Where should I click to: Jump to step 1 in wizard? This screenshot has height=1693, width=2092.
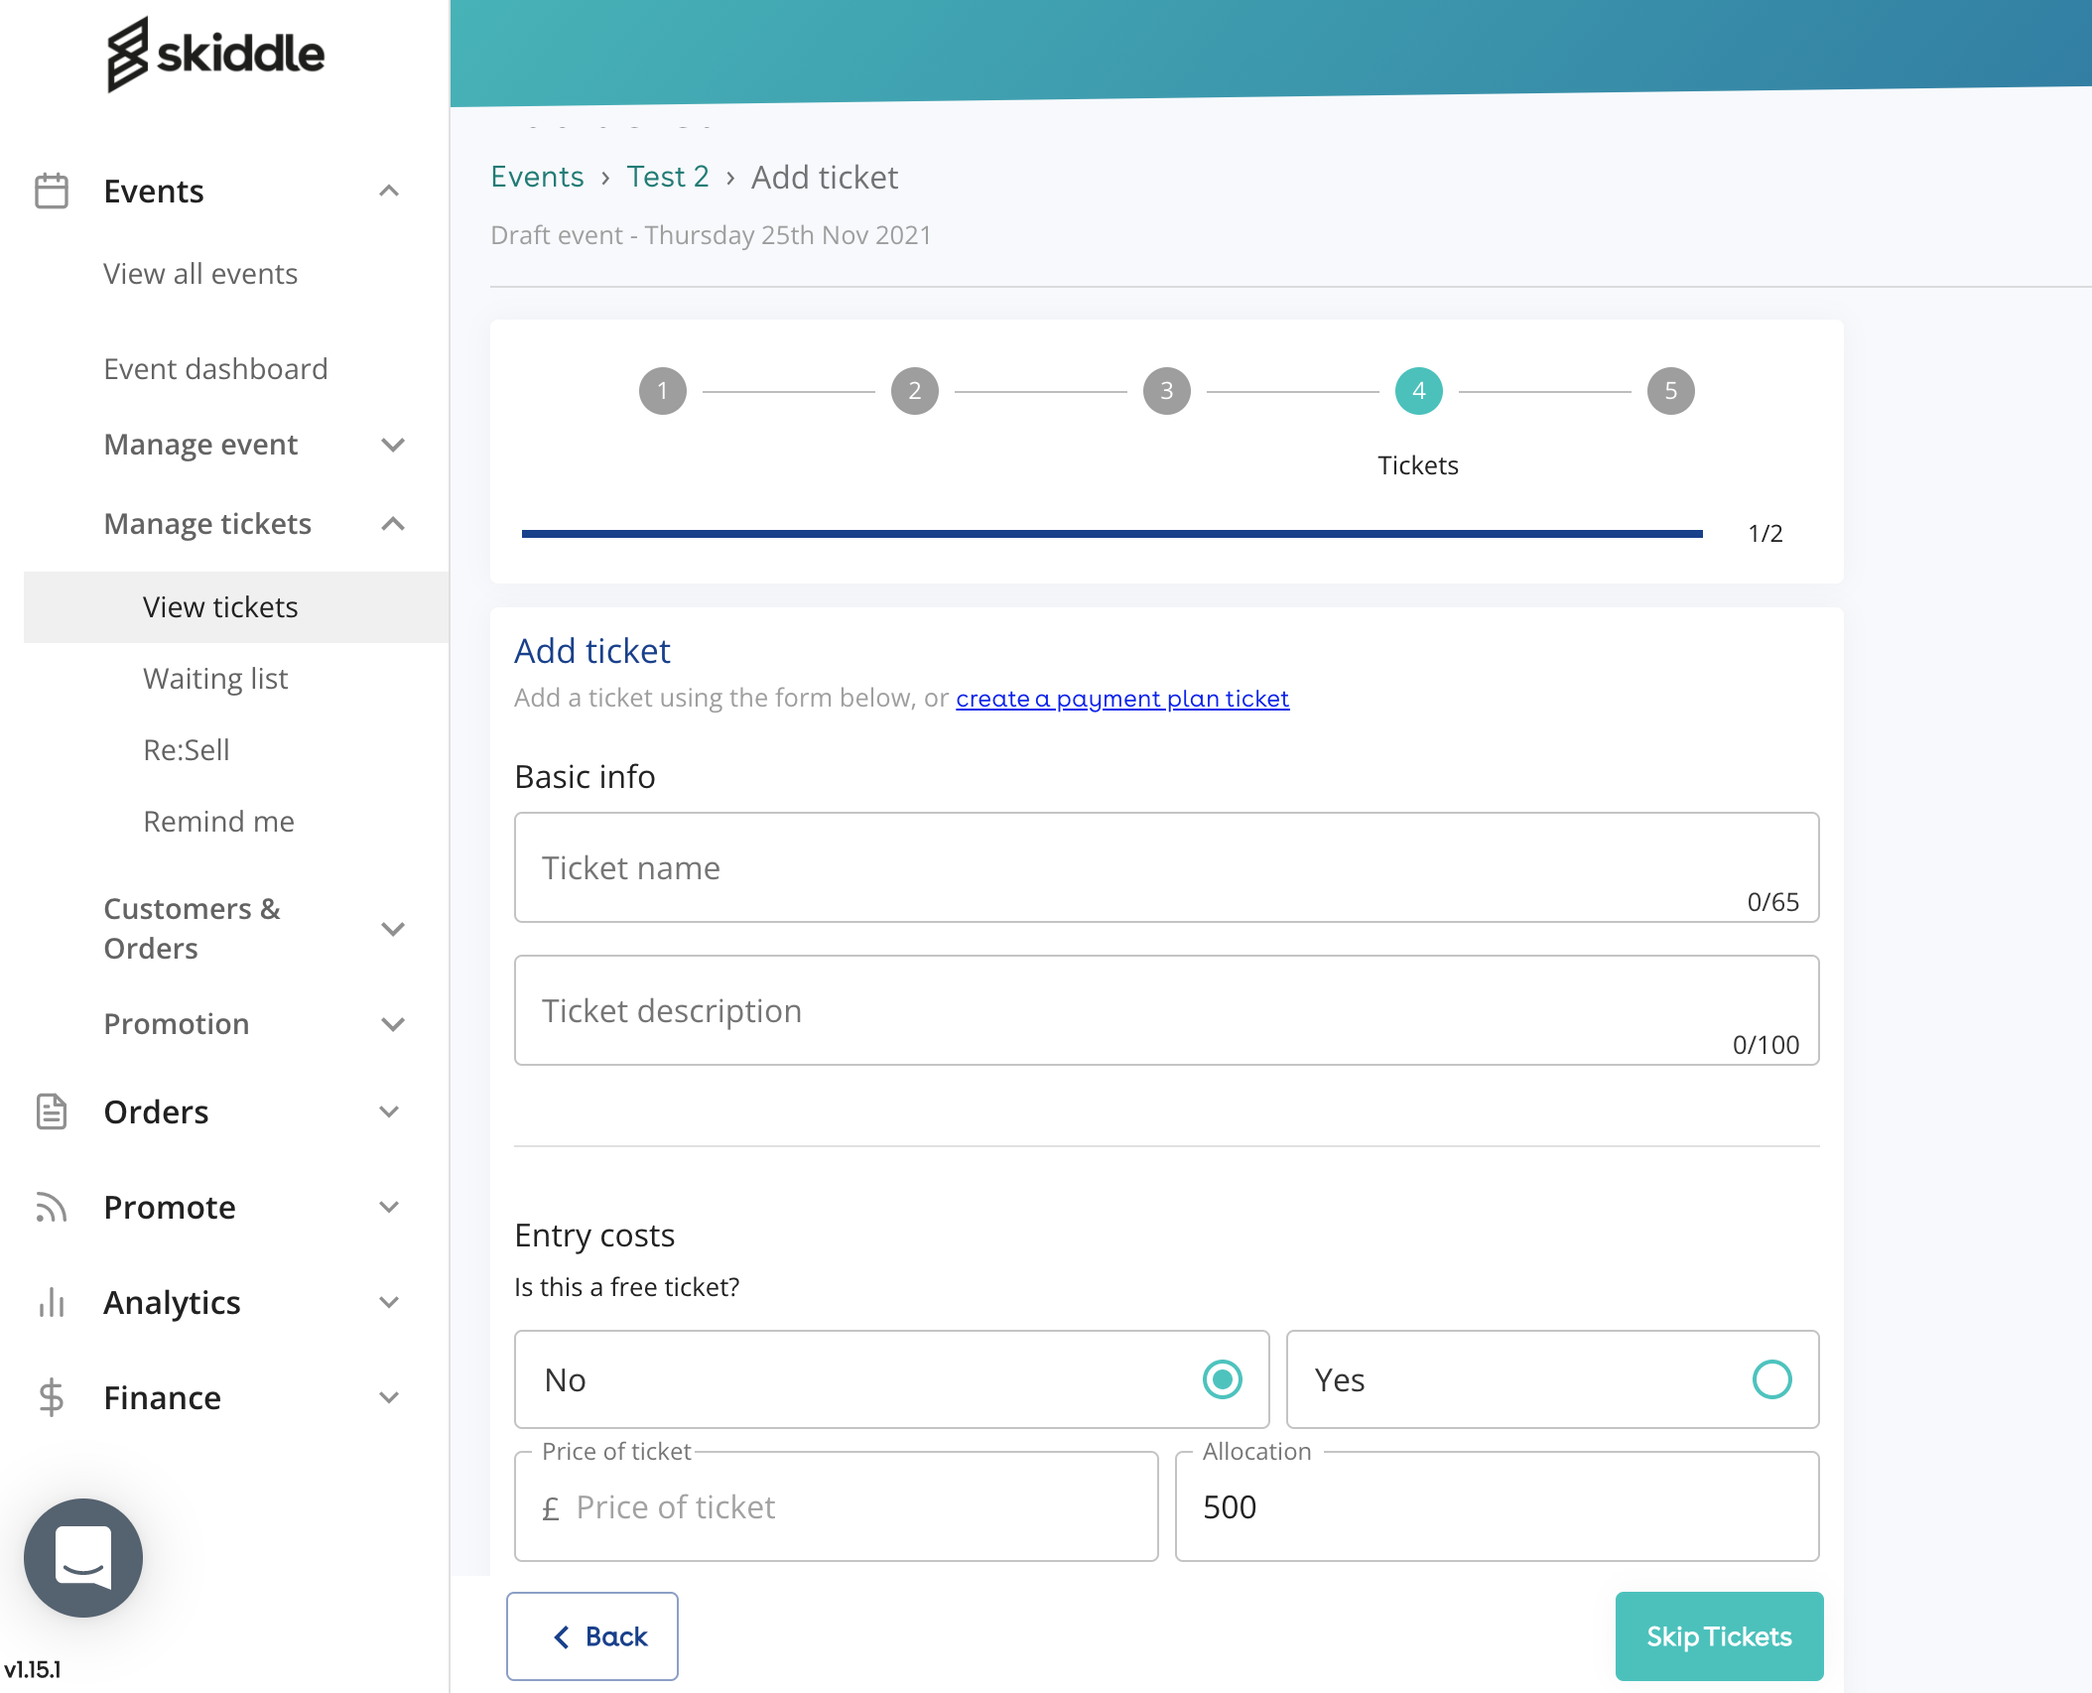(x=663, y=391)
